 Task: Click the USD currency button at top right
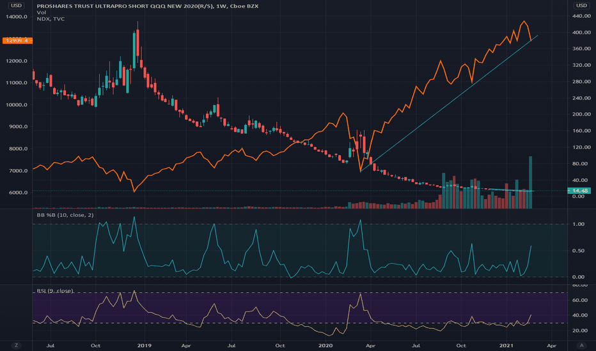pyautogui.click(x=581, y=5)
